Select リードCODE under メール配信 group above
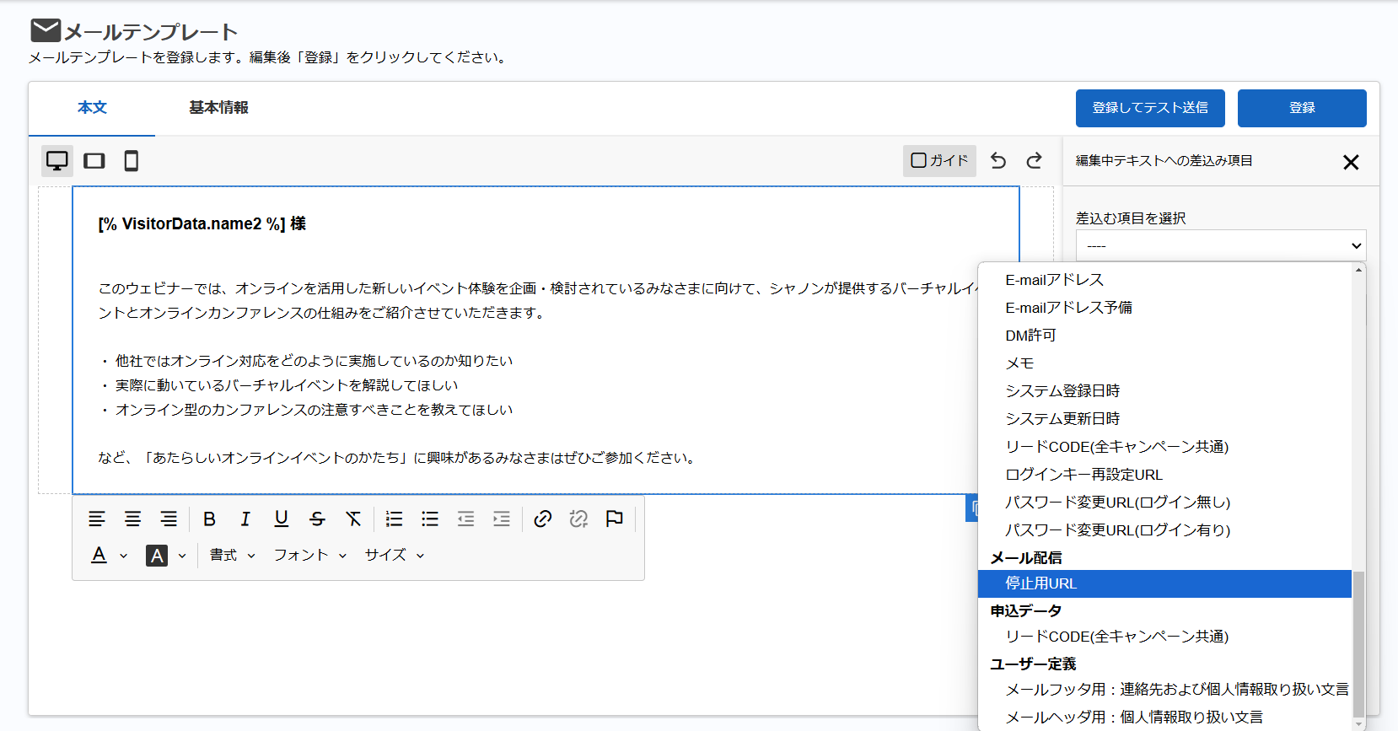Viewport: 1398px width, 731px height. click(x=1164, y=447)
